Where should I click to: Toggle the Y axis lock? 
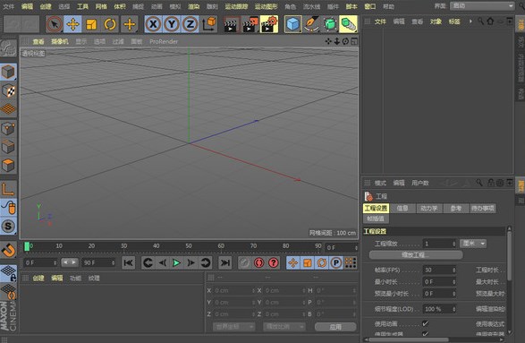(x=172, y=24)
